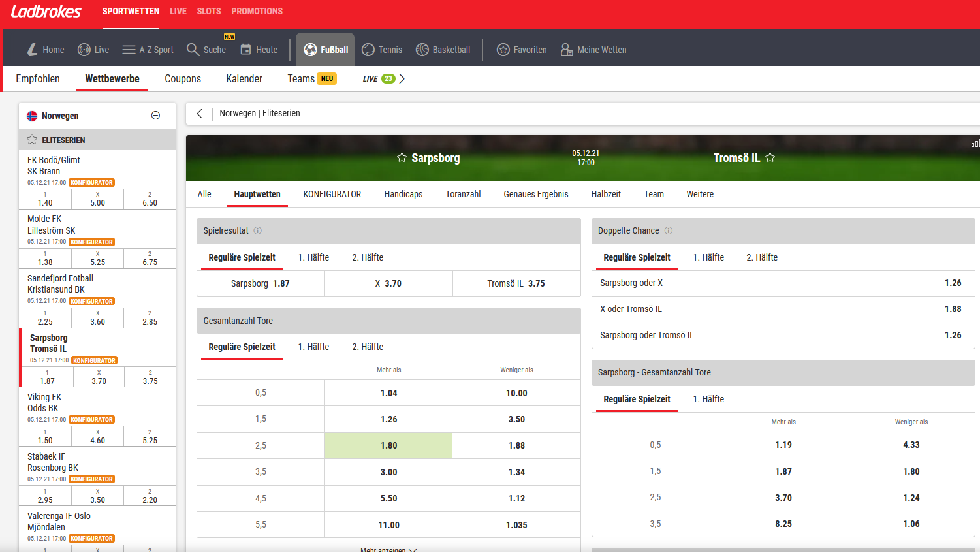Open KONFIGURATOR badge for Molde FK match
The width and height of the screenshot is (980, 555).
[x=91, y=242]
